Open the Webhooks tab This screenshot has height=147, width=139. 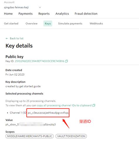click(96, 24)
